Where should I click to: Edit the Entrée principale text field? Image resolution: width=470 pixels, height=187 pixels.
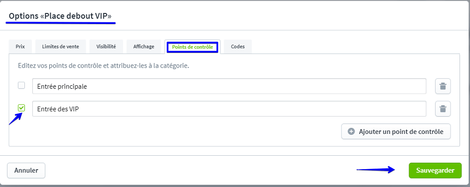(230, 86)
